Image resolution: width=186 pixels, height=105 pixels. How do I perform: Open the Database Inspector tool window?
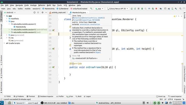(46, 97)
